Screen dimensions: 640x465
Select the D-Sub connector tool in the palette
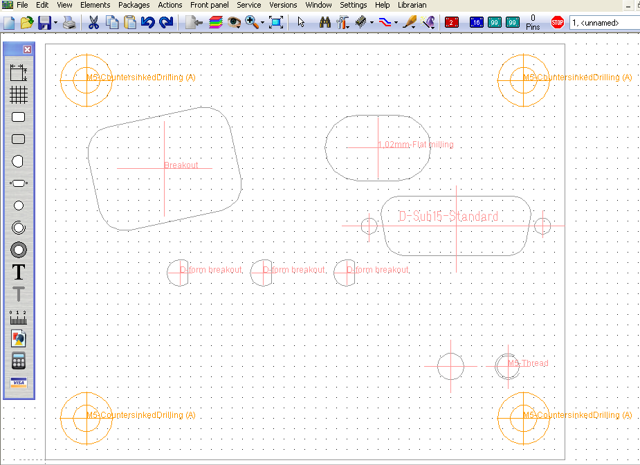(x=19, y=183)
